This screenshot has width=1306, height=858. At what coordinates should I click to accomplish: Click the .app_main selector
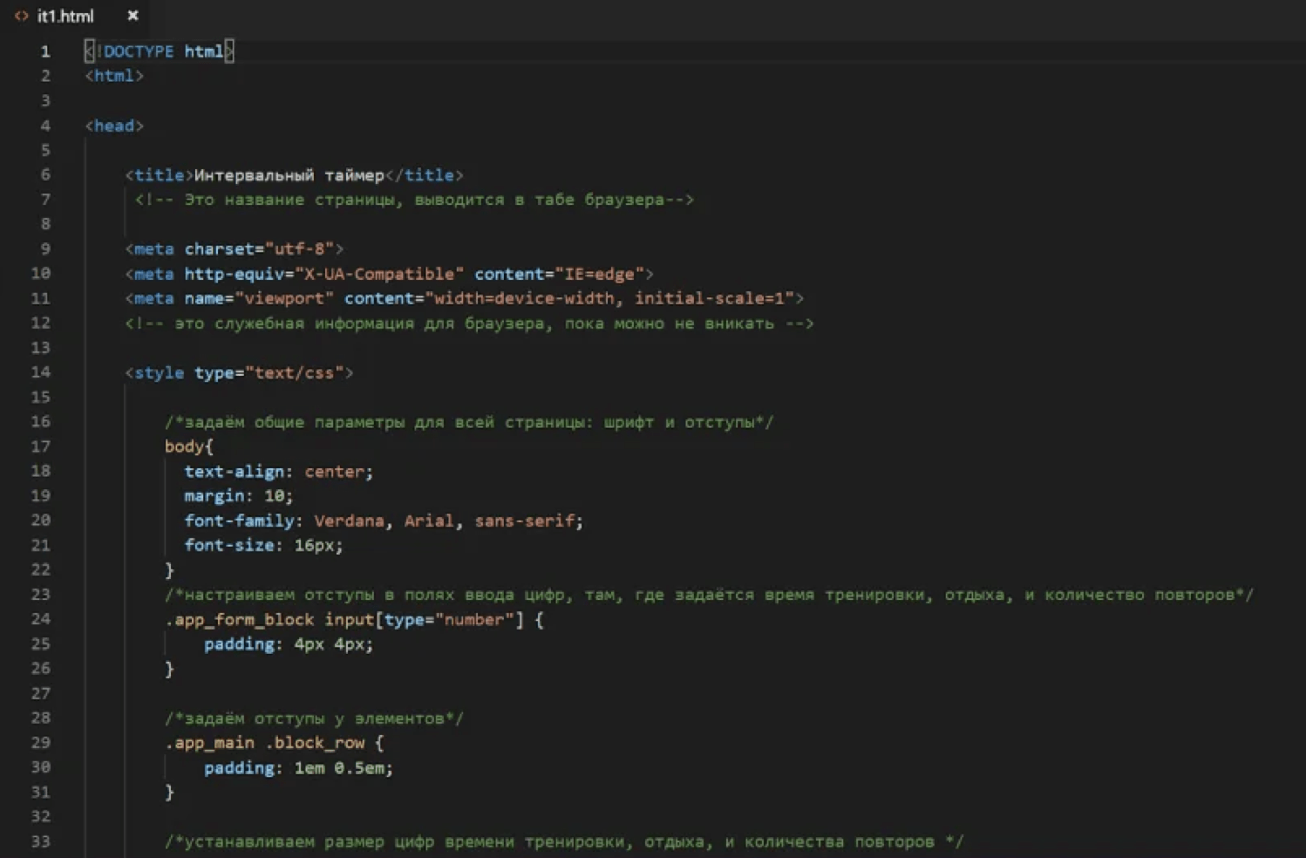coord(209,743)
